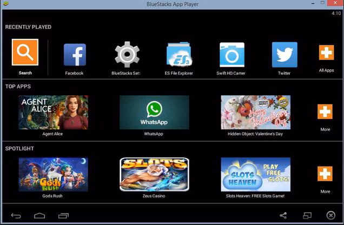344x225 pixels.
Task: Launch ES File Explorer
Action: [x=179, y=54]
